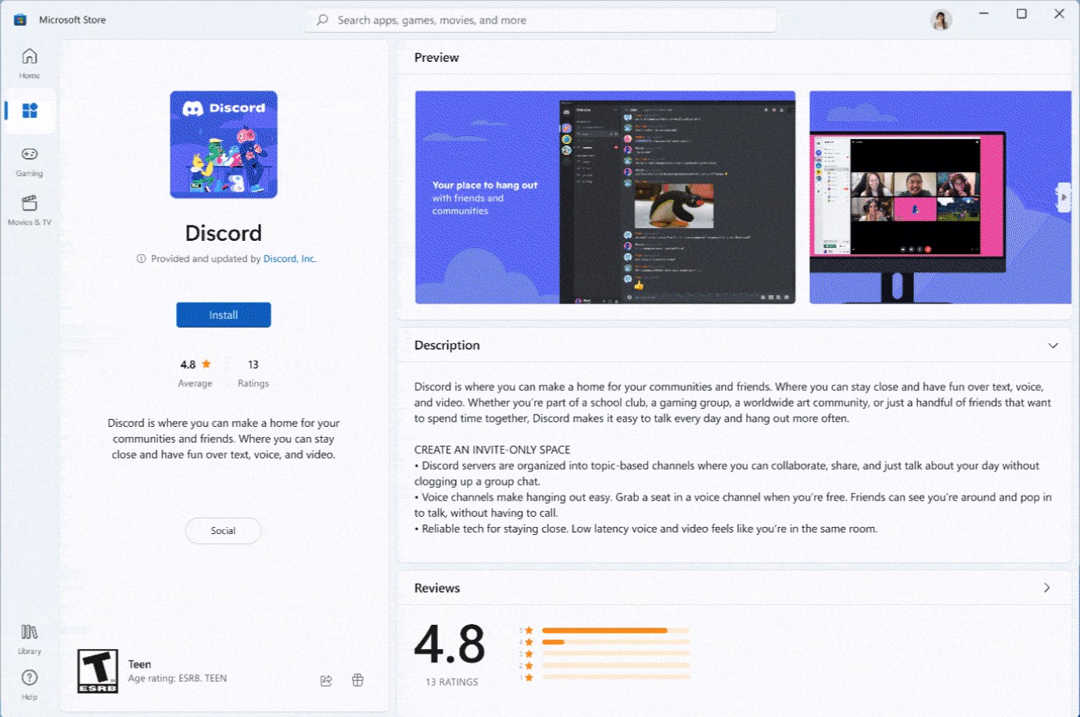Screen dimensions: 1080x717
Task: Click the 4-star rating bar
Action: tap(615, 642)
